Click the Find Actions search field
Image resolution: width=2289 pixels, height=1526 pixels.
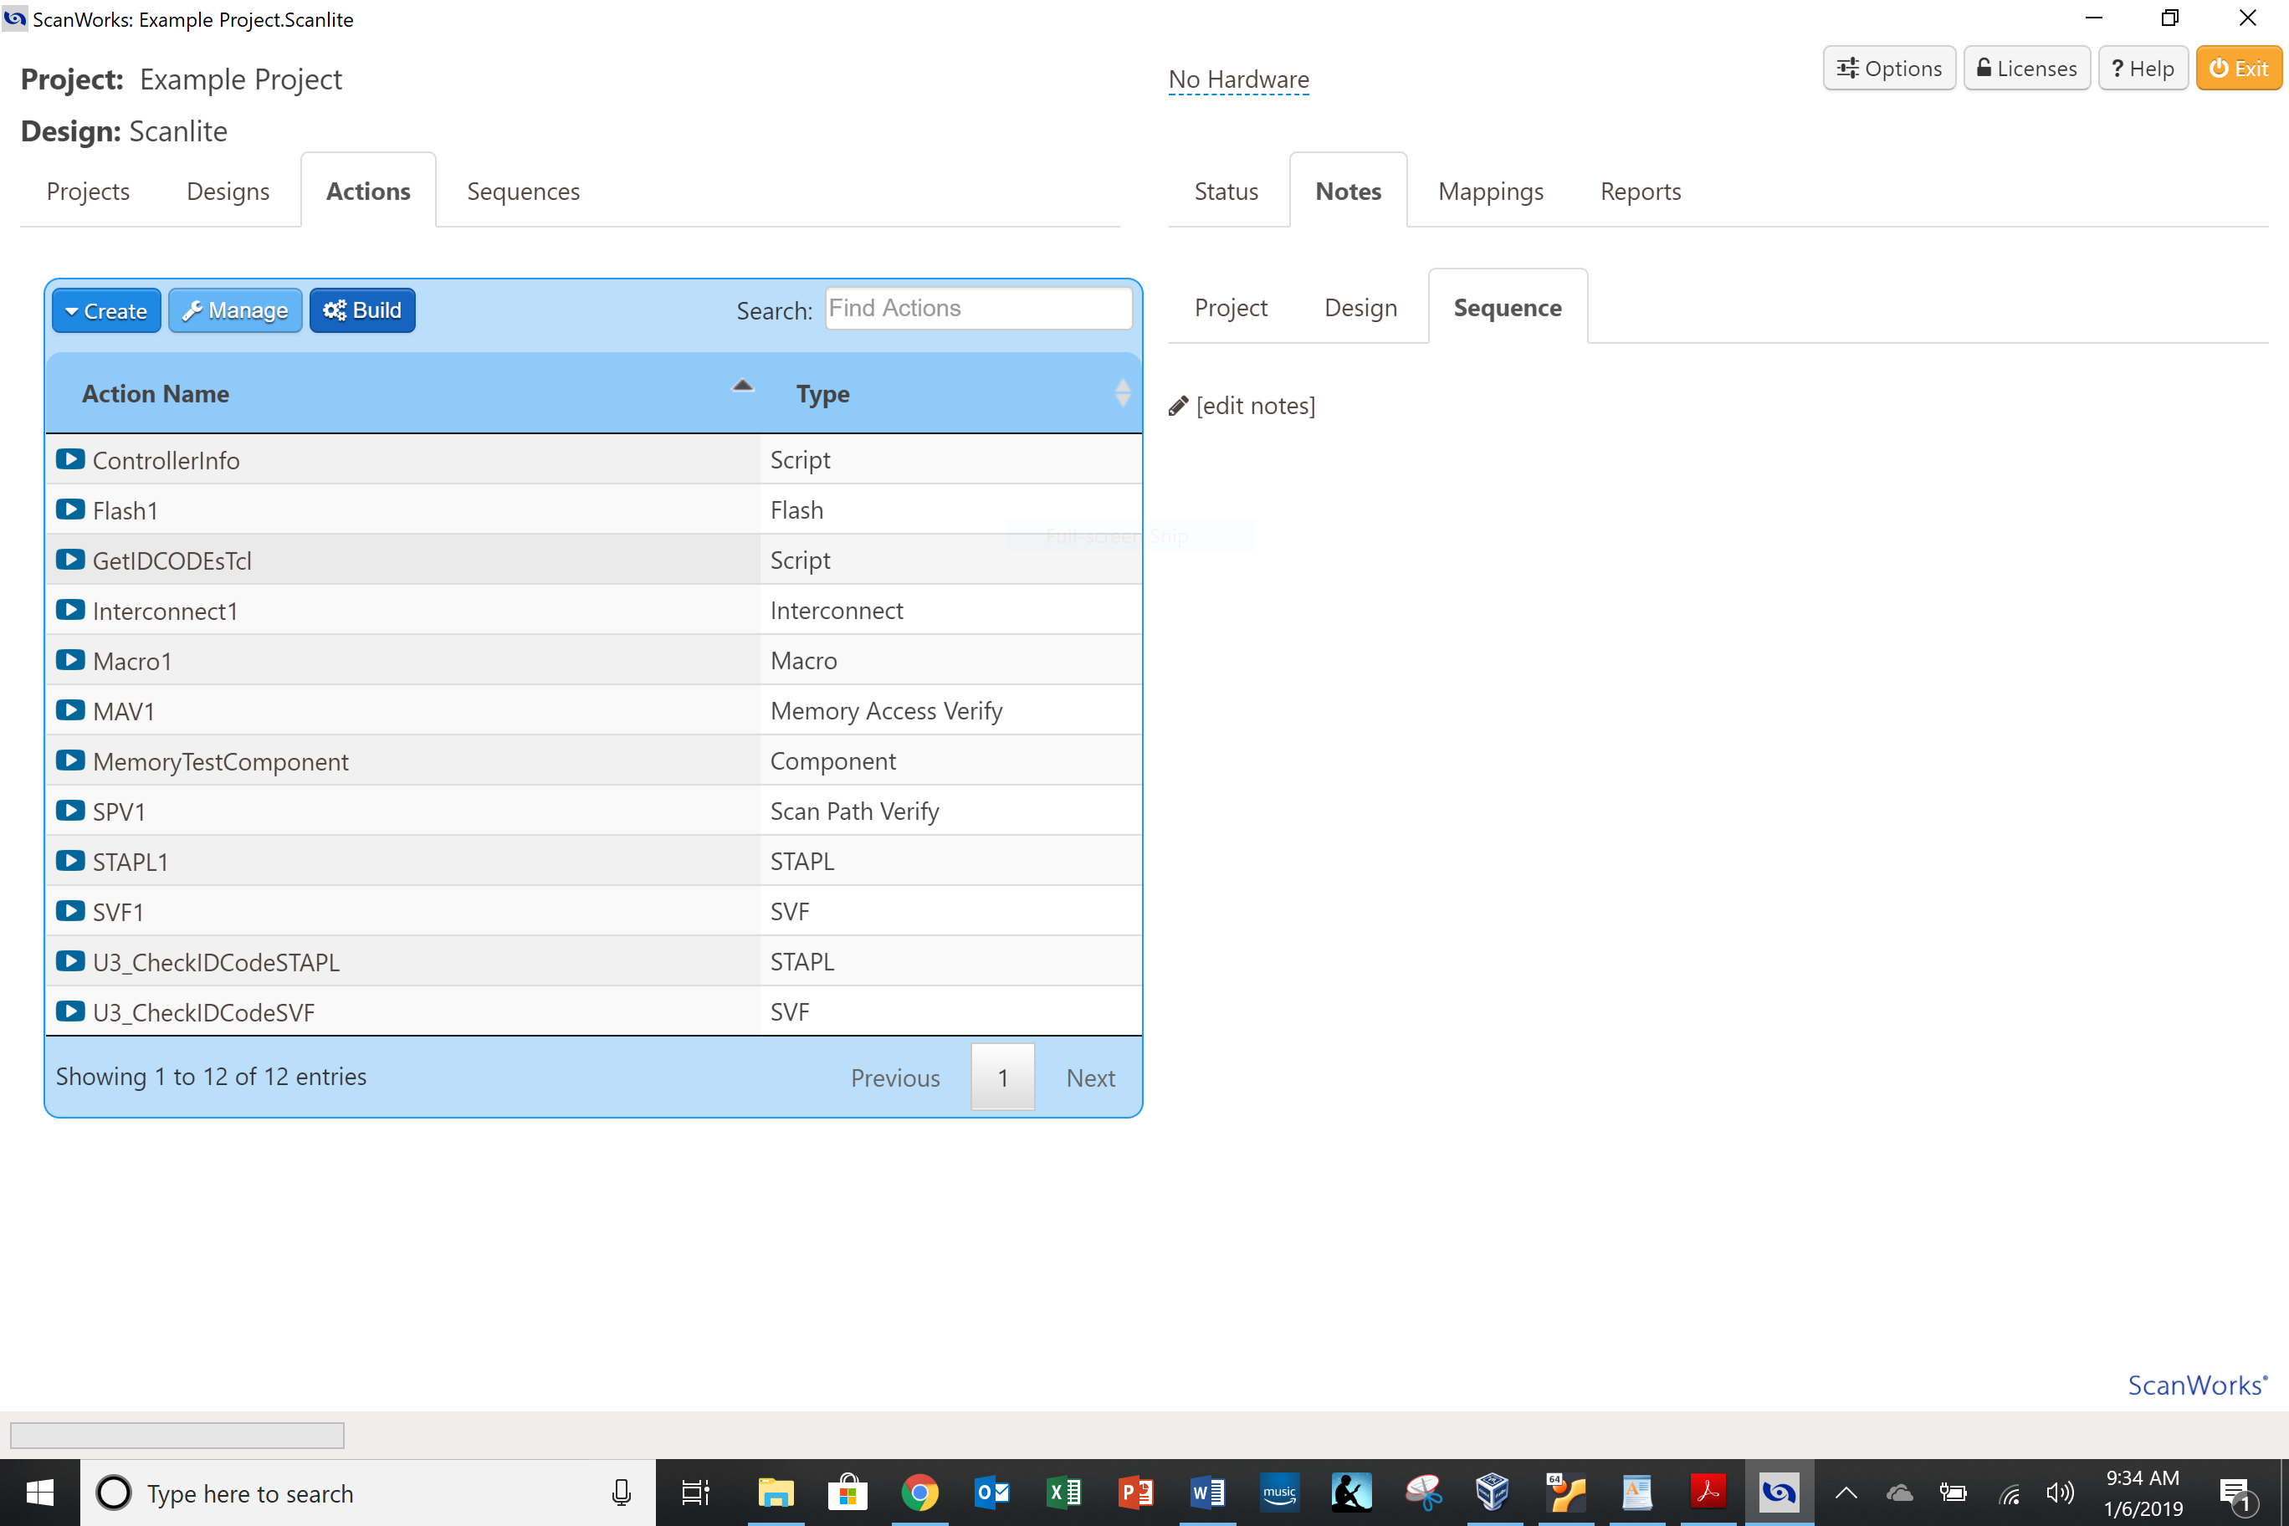[978, 308]
